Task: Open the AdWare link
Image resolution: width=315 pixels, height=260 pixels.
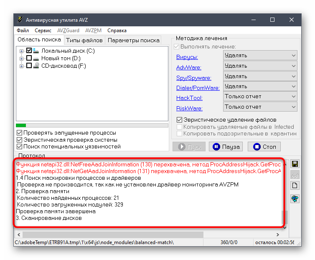Action: pos(189,67)
